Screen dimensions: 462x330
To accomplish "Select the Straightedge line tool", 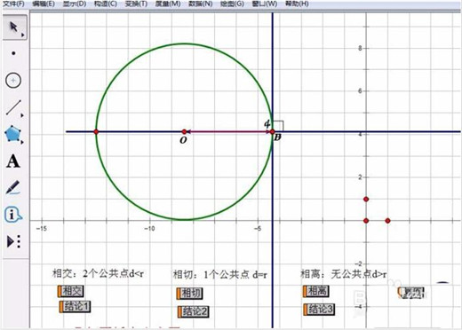I will click(13, 107).
